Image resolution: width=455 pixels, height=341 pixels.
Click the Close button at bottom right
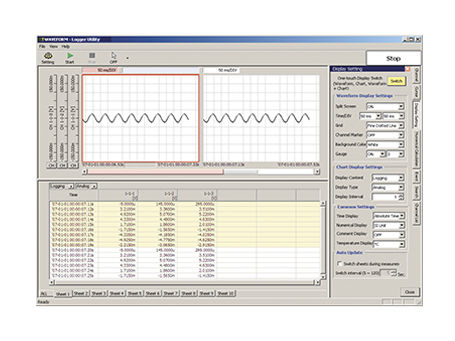point(409,292)
